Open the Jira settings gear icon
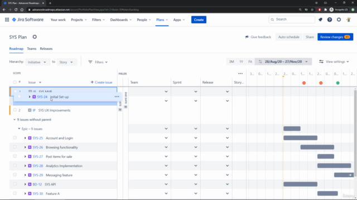 [339, 20]
